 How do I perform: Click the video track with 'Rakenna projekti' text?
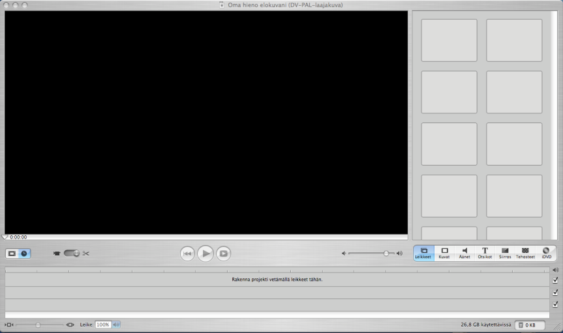(x=277, y=280)
